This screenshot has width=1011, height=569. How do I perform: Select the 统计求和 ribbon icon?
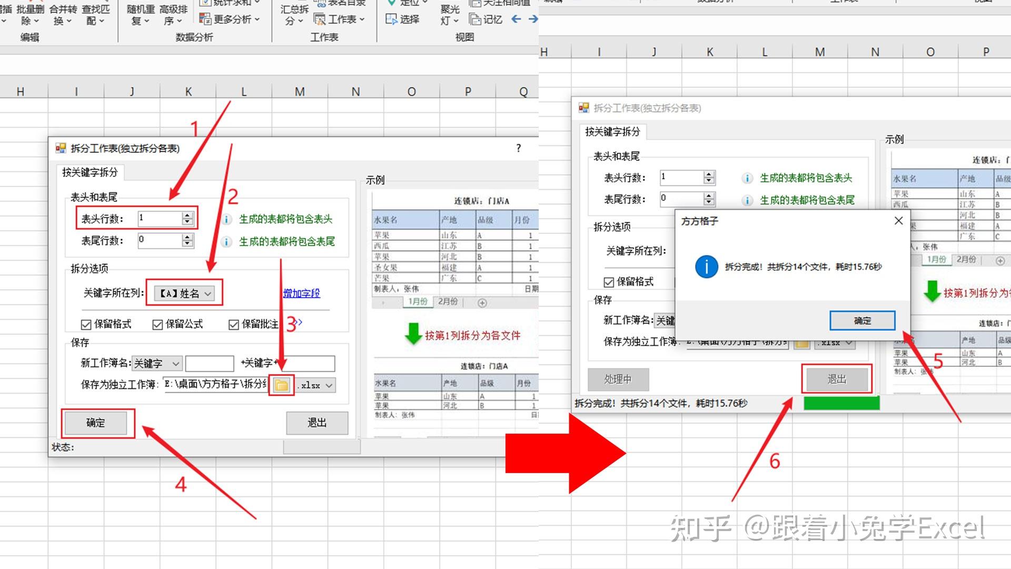tap(229, 3)
